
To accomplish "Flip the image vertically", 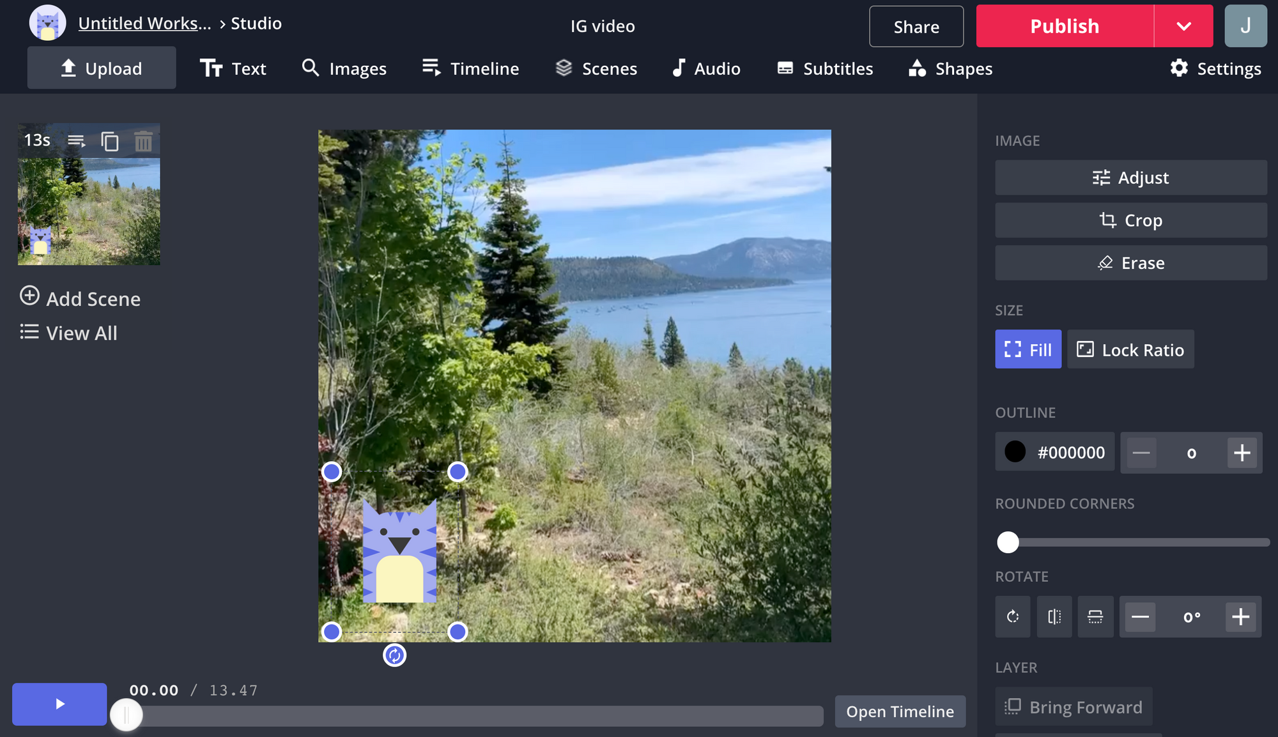I will [1095, 617].
